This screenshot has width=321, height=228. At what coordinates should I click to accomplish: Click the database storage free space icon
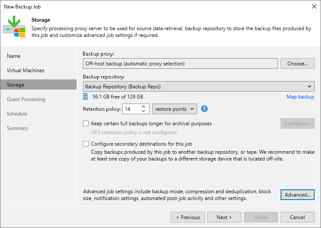click(86, 97)
